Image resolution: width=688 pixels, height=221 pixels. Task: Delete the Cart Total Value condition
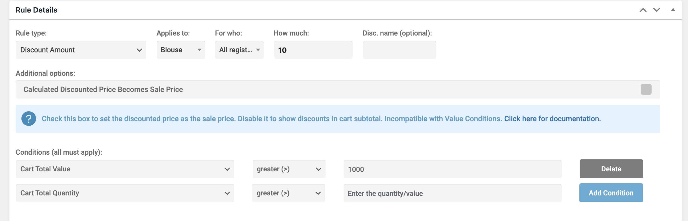[x=611, y=169]
